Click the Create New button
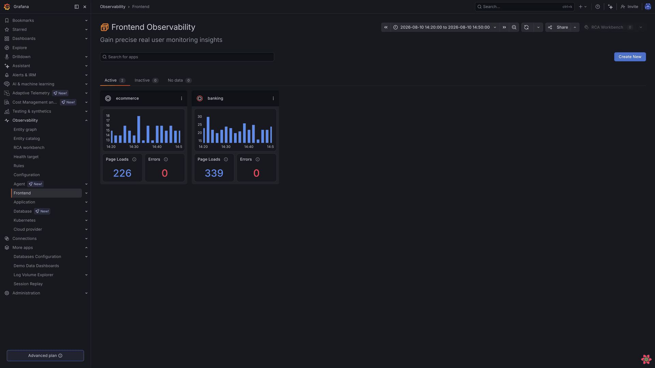This screenshot has height=368, width=655. [630, 57]
